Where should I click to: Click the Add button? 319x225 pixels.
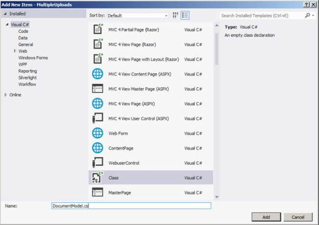pyautogui.click(x=266, y=217)
